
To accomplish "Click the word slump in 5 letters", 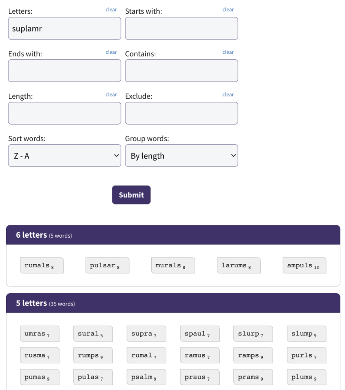I will 306,334.
